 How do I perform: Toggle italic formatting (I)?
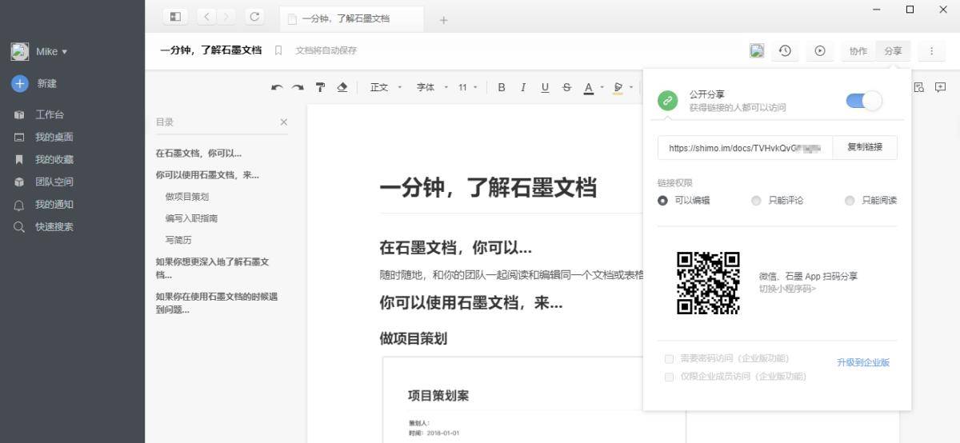click(x=523, y=88)
